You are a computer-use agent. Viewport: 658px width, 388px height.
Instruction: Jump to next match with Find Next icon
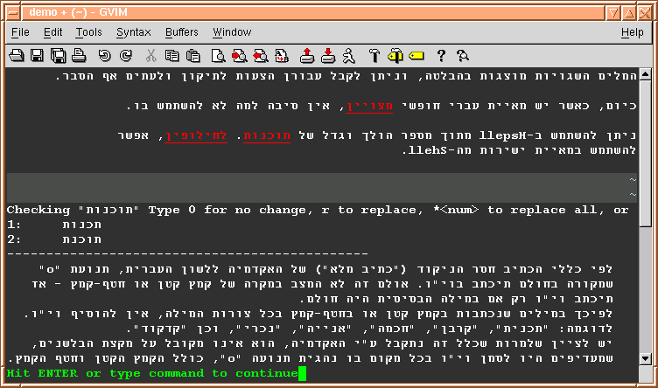tap(239, 55)
